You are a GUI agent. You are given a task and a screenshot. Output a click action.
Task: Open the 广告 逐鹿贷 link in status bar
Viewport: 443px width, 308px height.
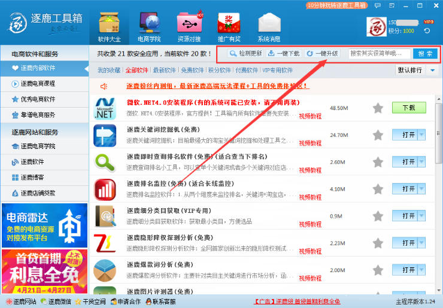click(x=297, y=301)
